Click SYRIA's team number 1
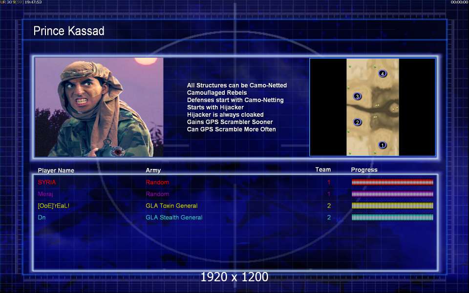469x293 pixels. point(329,182)
